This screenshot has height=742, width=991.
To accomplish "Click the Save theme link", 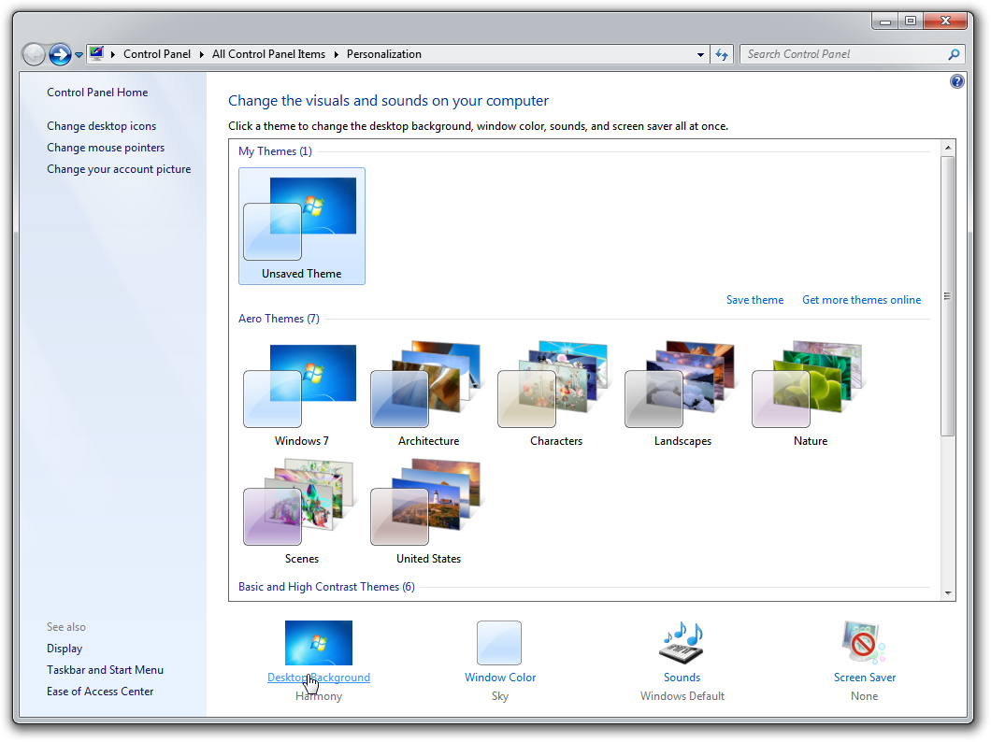I will (x=754, y=299).
